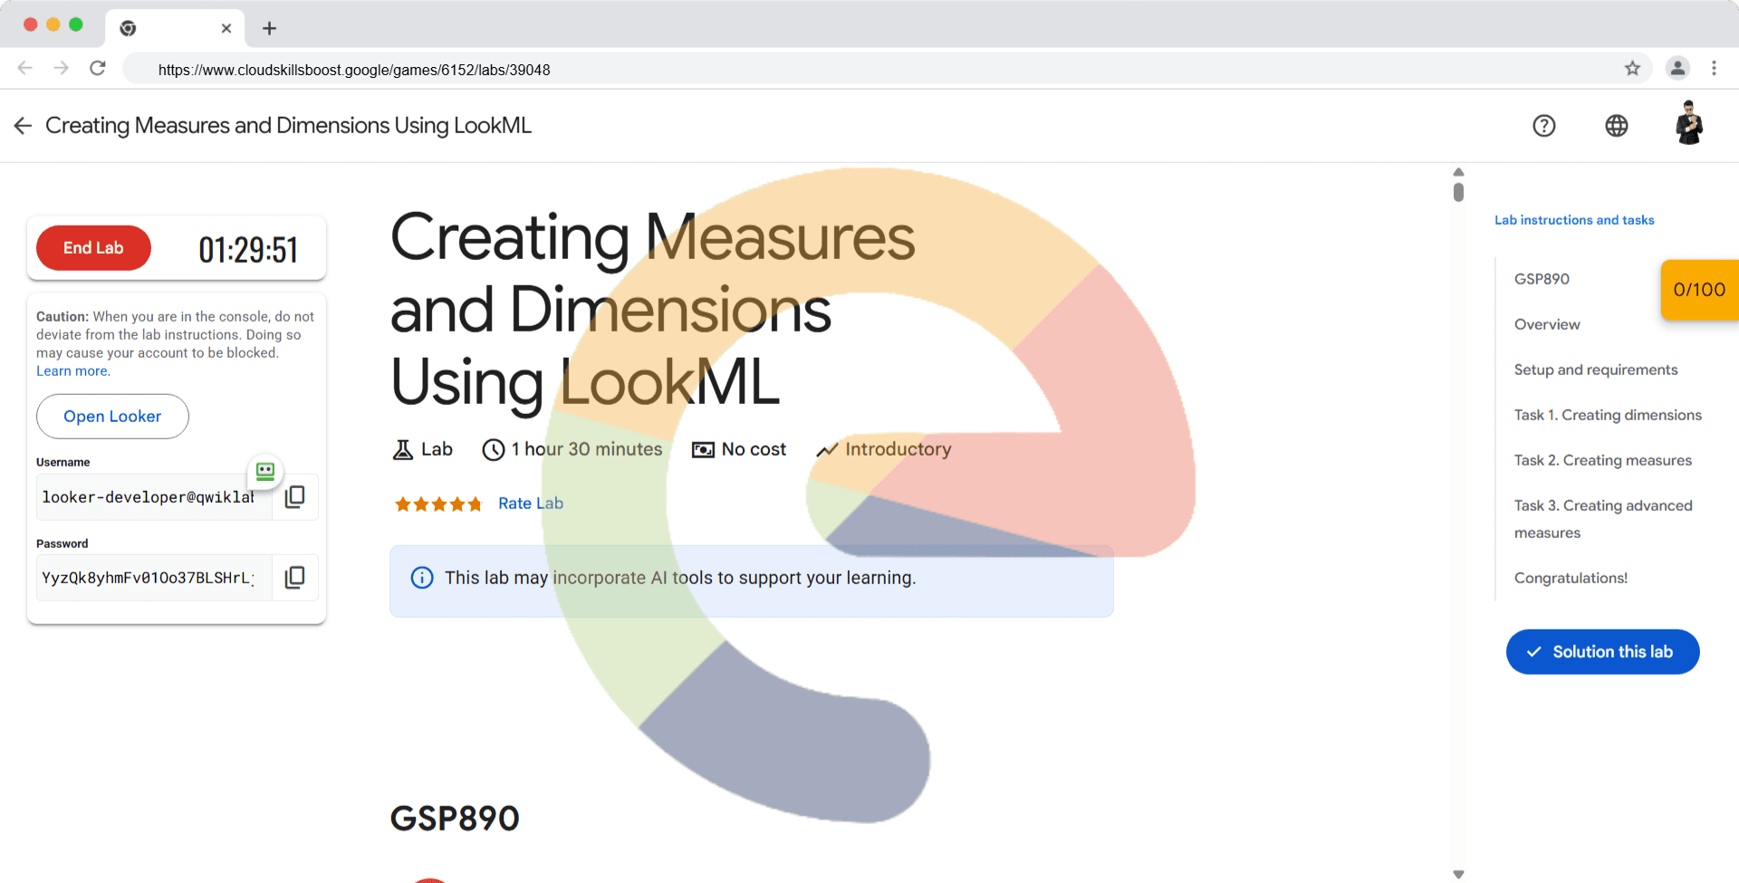Open the language globe icon

(x=1616, y=126)
